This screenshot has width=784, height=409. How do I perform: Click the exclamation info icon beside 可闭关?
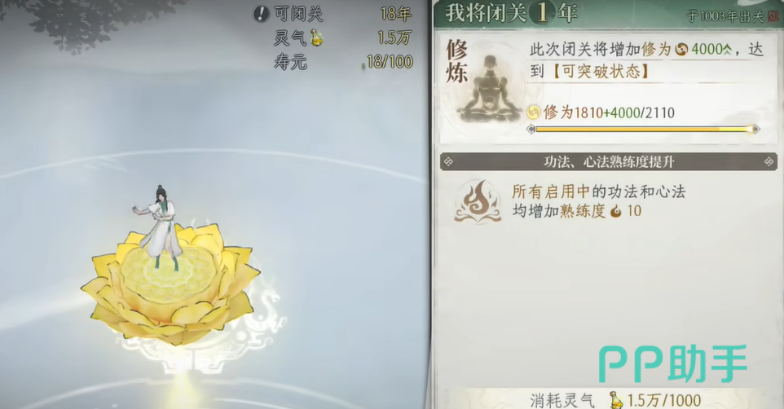point(261,14)
